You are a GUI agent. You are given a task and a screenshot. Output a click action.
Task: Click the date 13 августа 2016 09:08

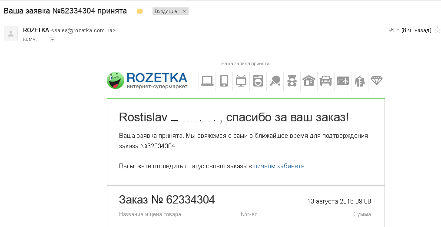point(339,201)
